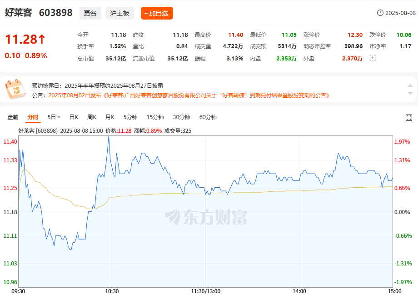Screen dimensions: 418x295
Task: Click 最高价 value 11.40
Action: coord(236,35)
